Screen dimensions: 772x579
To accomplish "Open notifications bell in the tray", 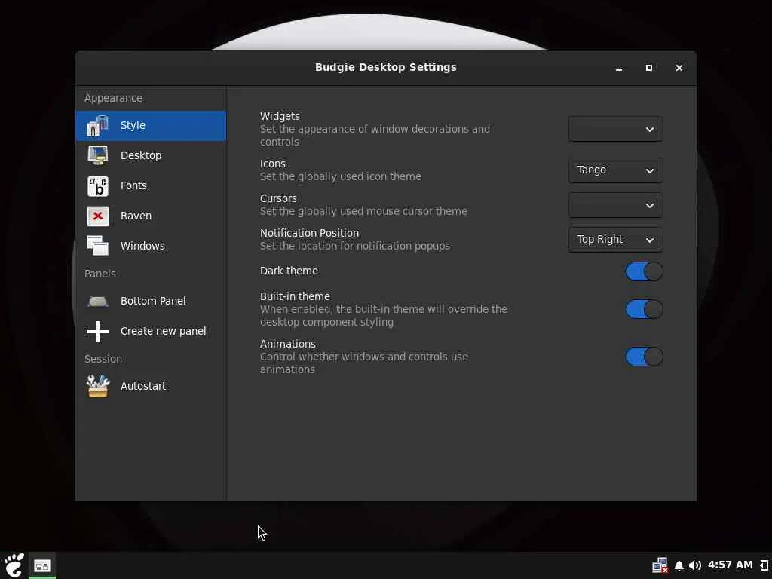I will pos(679,565).
